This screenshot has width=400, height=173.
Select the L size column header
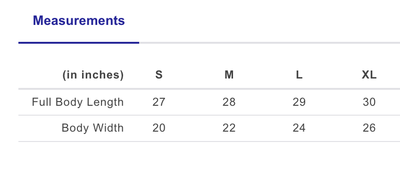pos(299,75)
